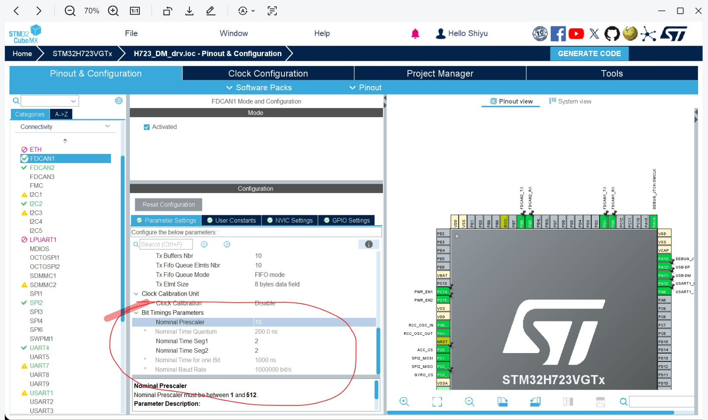The image size is (708, 420).
Task: Show parameter info with the i icon
Action: pos(369,244)
